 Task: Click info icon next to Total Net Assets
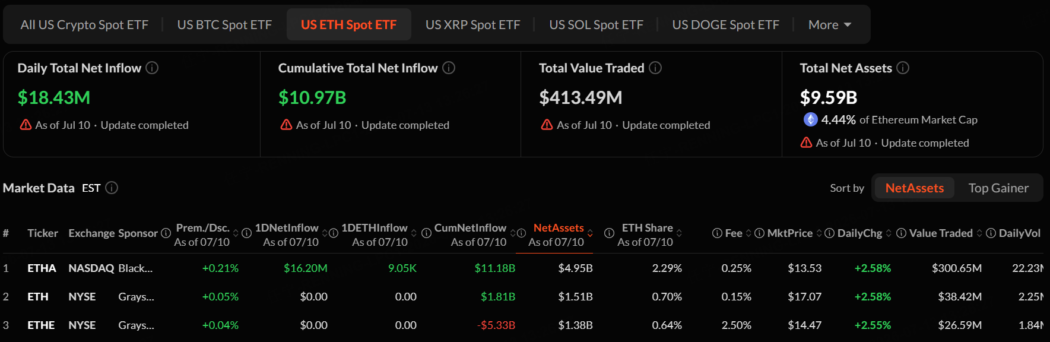click(903, 68)
